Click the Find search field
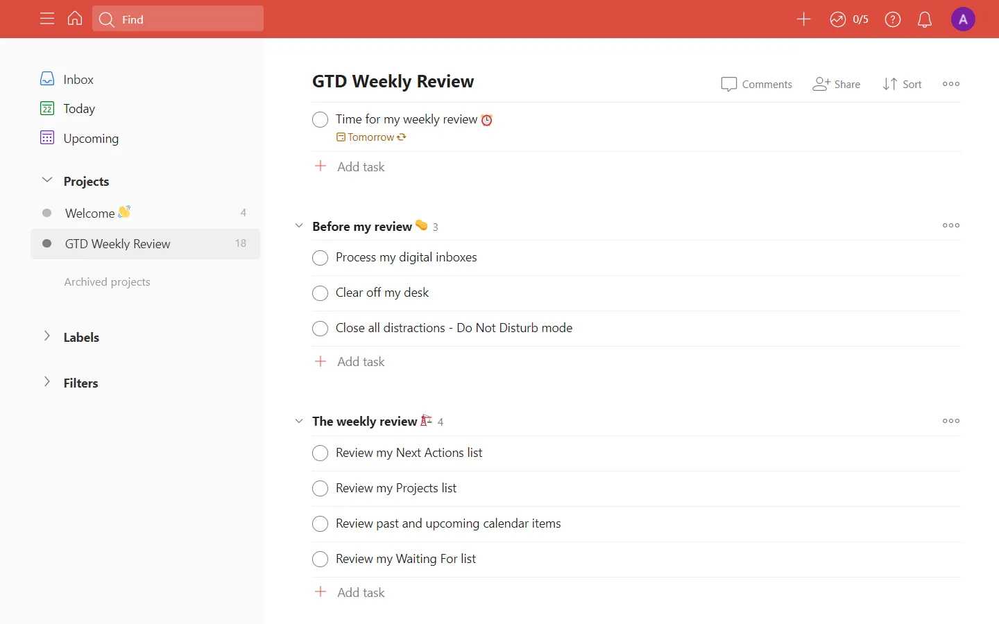Screen dimensions: 999x624 178,19
